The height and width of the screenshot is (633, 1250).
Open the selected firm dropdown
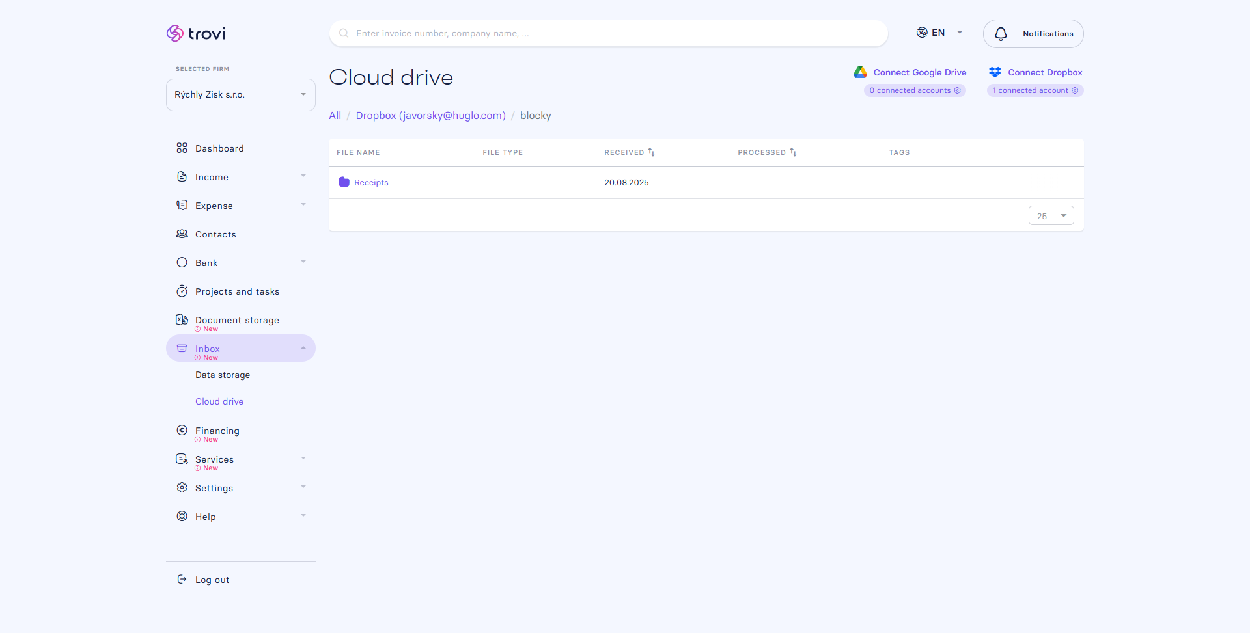click(x=241, y=95)
